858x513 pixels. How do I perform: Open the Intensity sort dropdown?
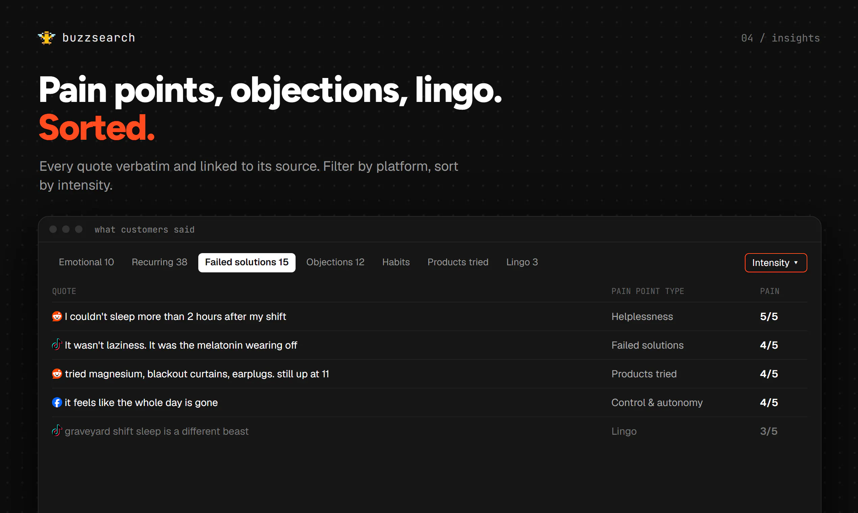coord(776,263)
